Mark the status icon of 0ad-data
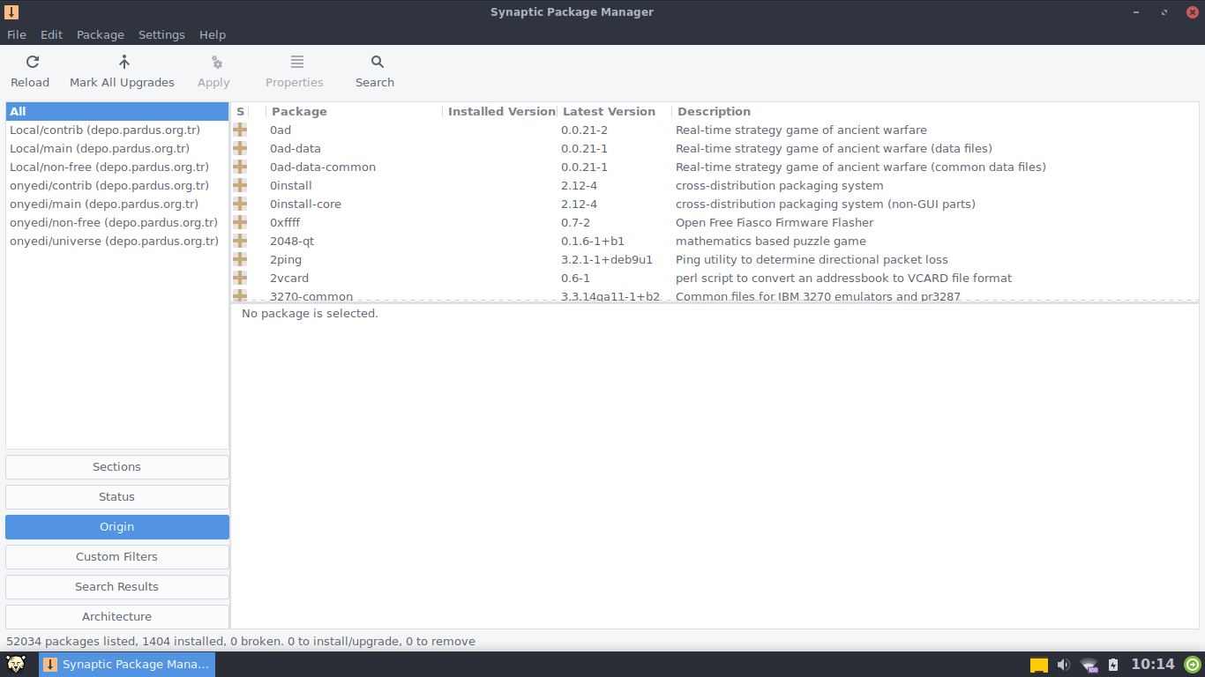The height and width of the screenshot is (677, 1205). point(240,148)
